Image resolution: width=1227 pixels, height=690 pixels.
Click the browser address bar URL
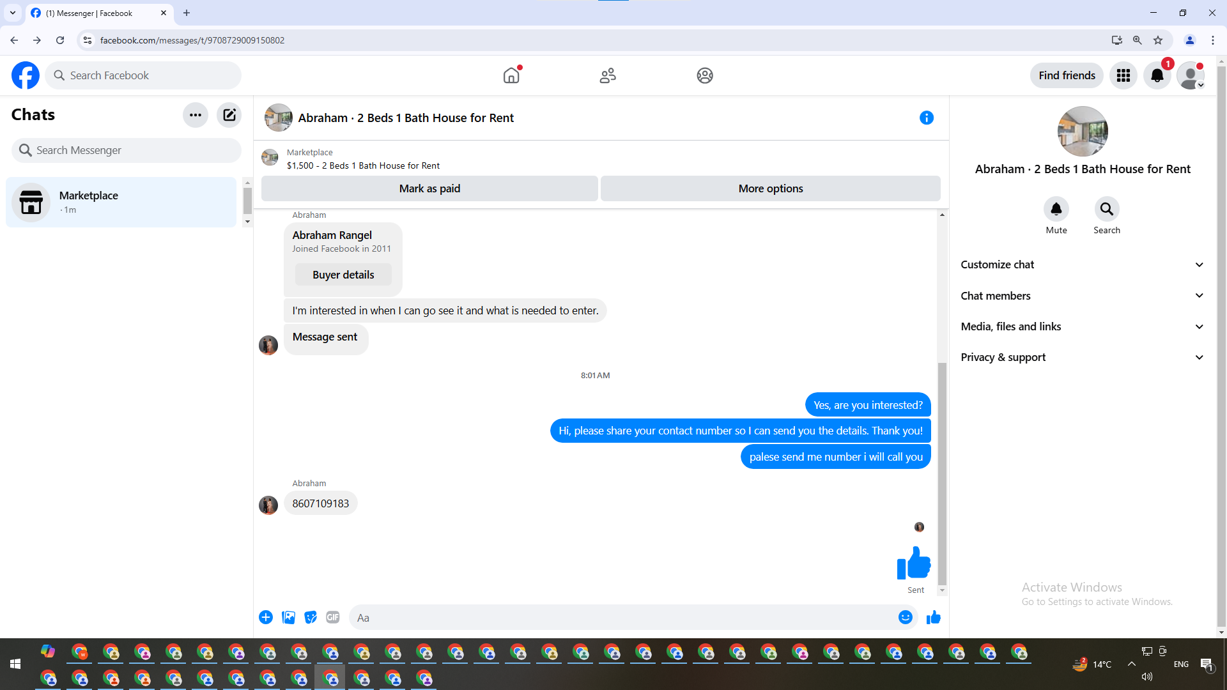coord(192,40)
